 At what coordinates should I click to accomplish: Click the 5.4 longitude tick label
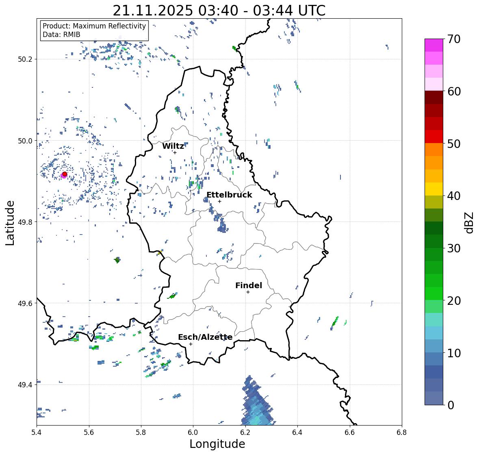click(x=37, y=432)
